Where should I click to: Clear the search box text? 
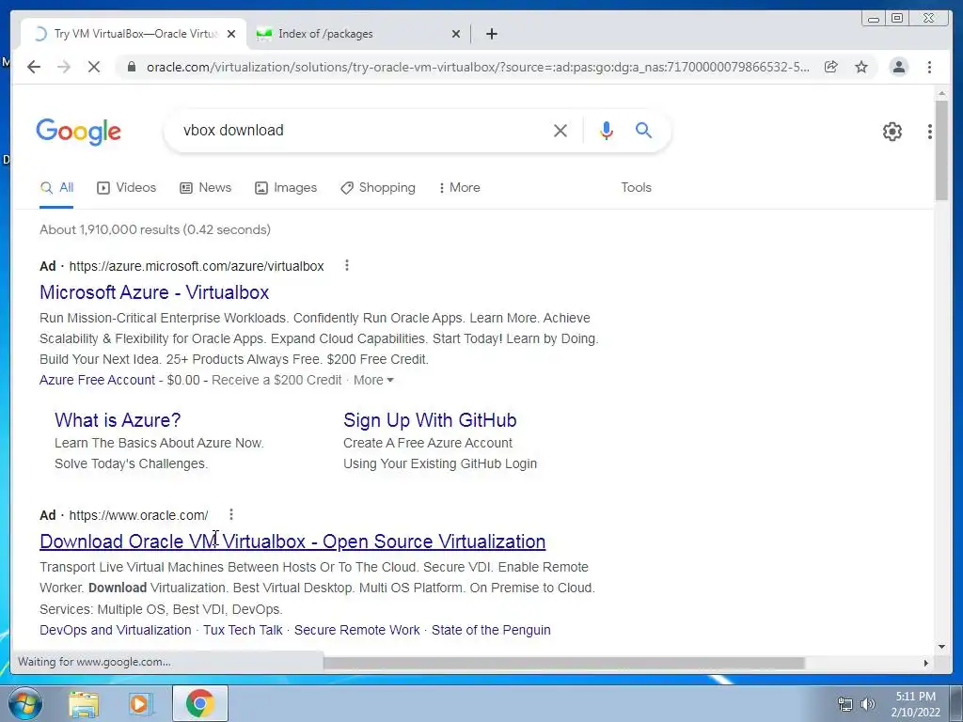click(x=560, y=130)
